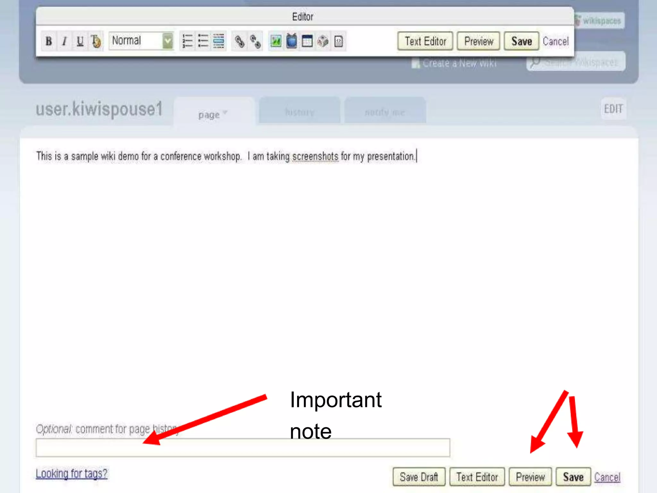Remove link with the broken chain icon
Screen dimensions: 657x493
[x=255, y=41]
